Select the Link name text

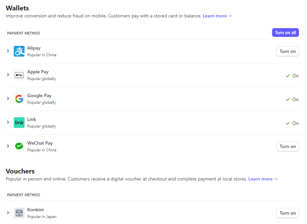tap(32, 120)
